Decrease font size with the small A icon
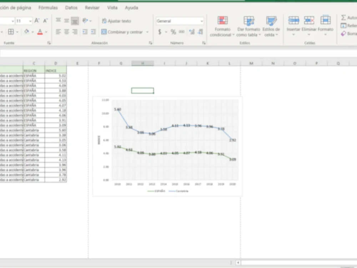357x268 pixels. pos(45,21)
